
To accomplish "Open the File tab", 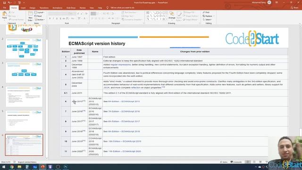I will coord(4,8).
